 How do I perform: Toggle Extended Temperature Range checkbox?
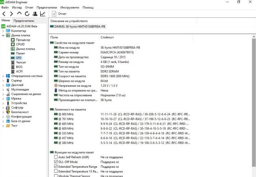[x=56, y=166]
